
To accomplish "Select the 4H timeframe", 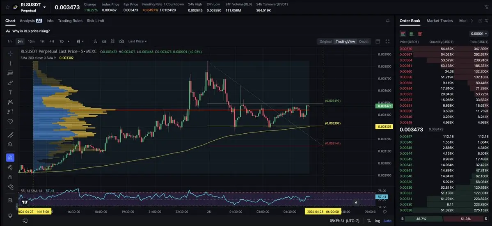I will (52, 41).
